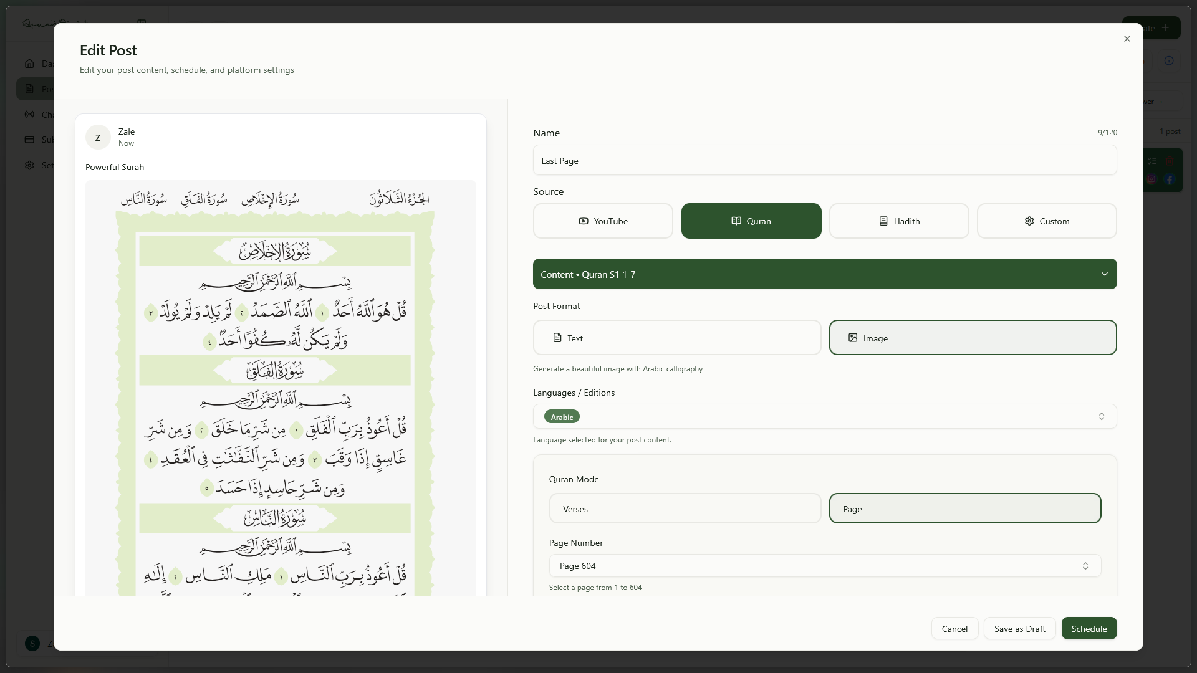1197x673 pixels.
Task: Delete the post using the trash icon
Action: pyautogui.click(x=1171, y=161)
